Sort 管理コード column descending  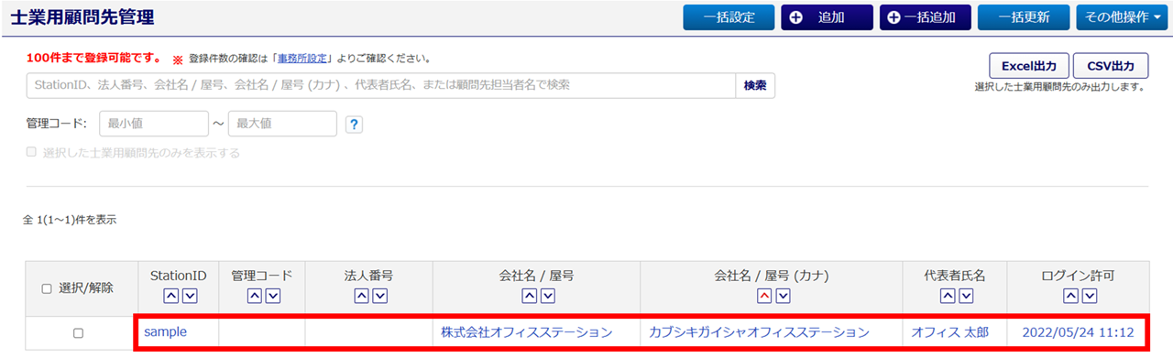[273, 296]
